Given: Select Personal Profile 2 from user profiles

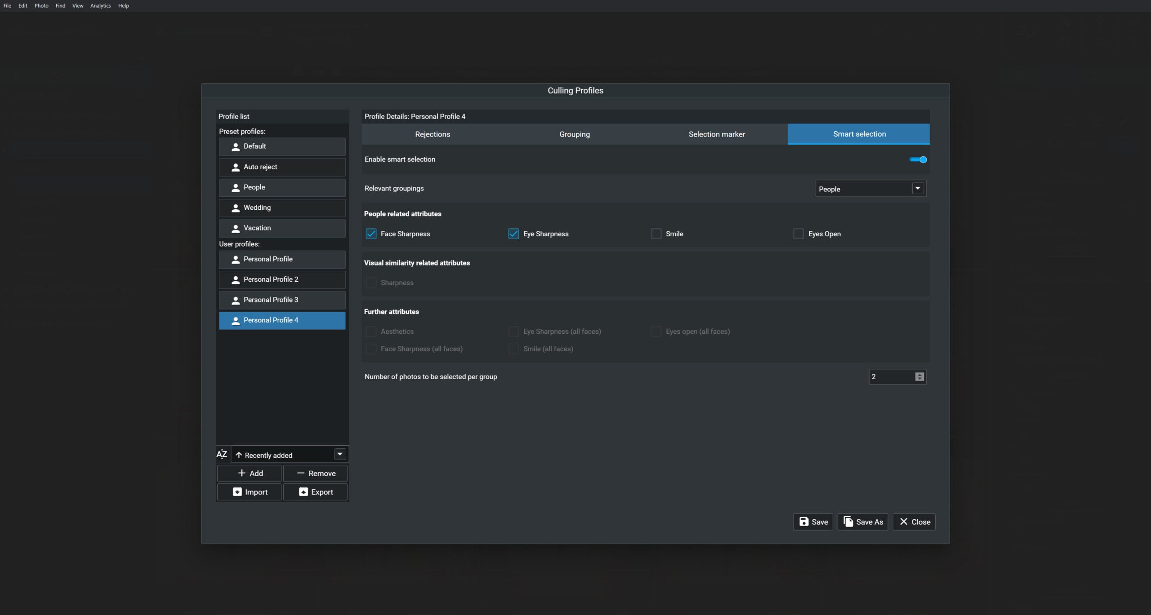Looking at the screenshot, I should click(x=282, y=279).
